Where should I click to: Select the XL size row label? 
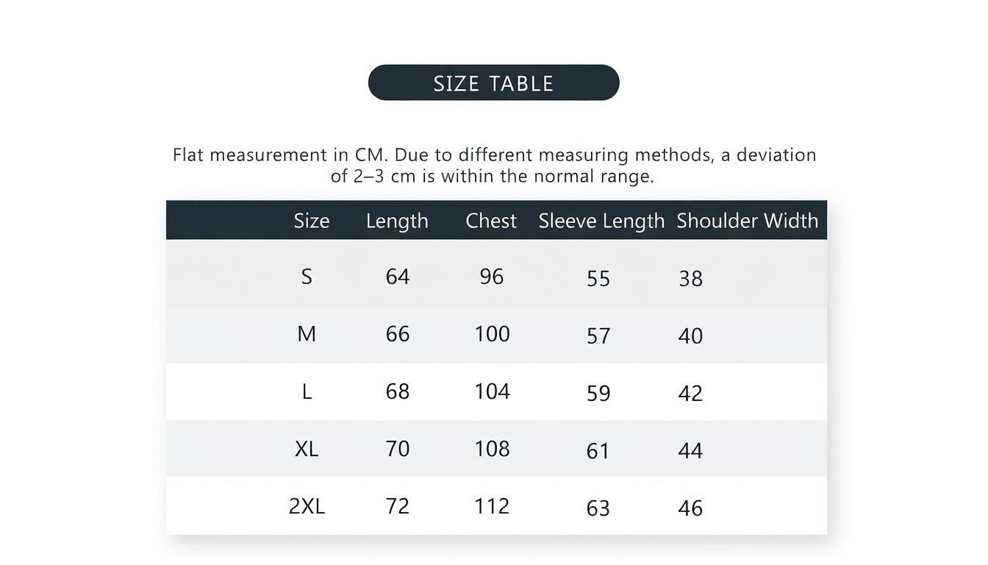click(307, 449)
